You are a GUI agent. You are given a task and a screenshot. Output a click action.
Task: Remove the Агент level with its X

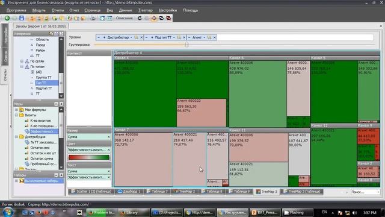[215, 37]
